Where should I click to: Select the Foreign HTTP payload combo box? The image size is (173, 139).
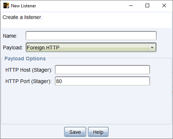[91, 48]
